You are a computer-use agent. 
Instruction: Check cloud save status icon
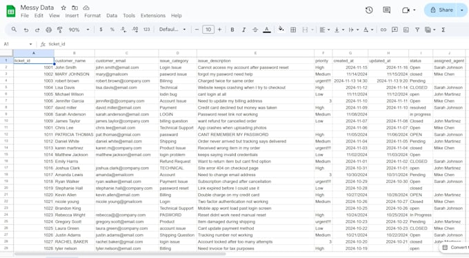pyautogui.click(x=86, y=8)
